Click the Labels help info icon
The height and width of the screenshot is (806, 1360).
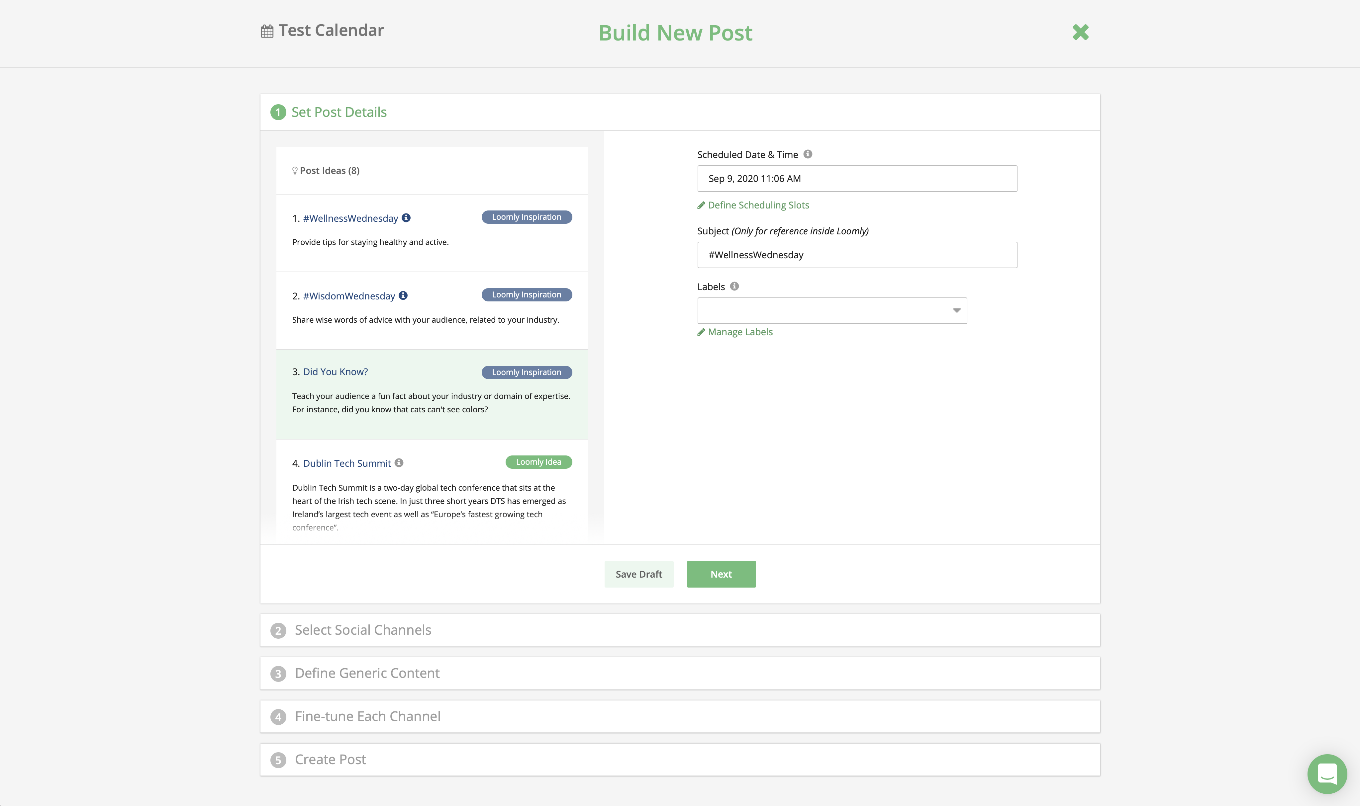[x=734, y=286]
